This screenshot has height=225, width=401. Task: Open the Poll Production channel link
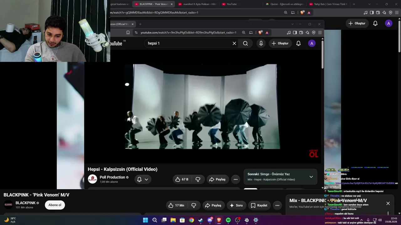point(112,177)
